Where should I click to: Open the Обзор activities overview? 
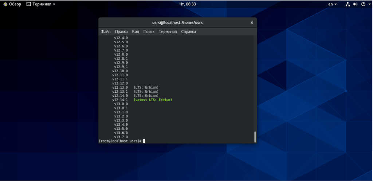pyautogui.click(x=12, y=4)
